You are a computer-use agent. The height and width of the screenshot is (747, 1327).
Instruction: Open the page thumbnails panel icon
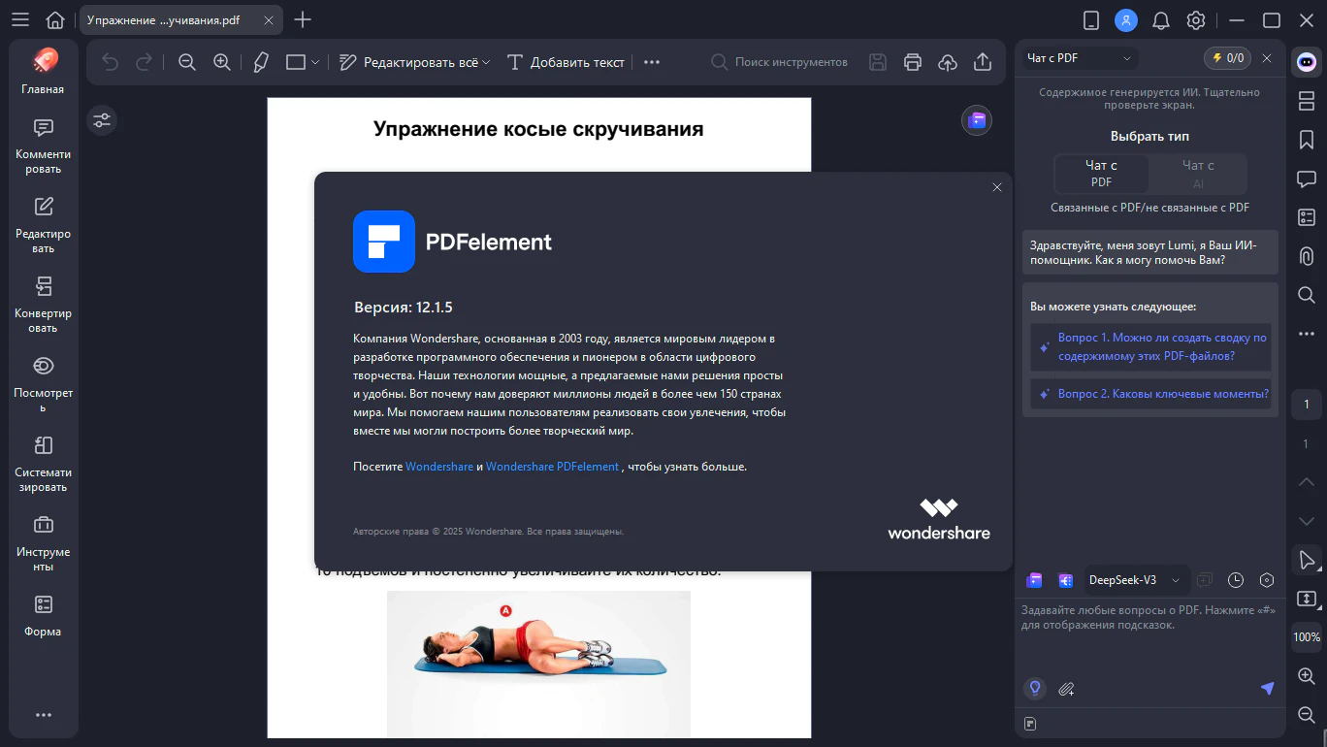(1307, 101)
